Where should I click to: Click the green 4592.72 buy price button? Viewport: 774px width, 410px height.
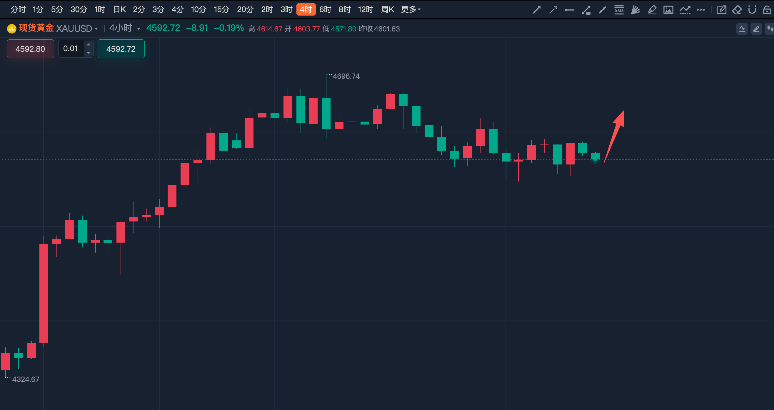[121, 49]
